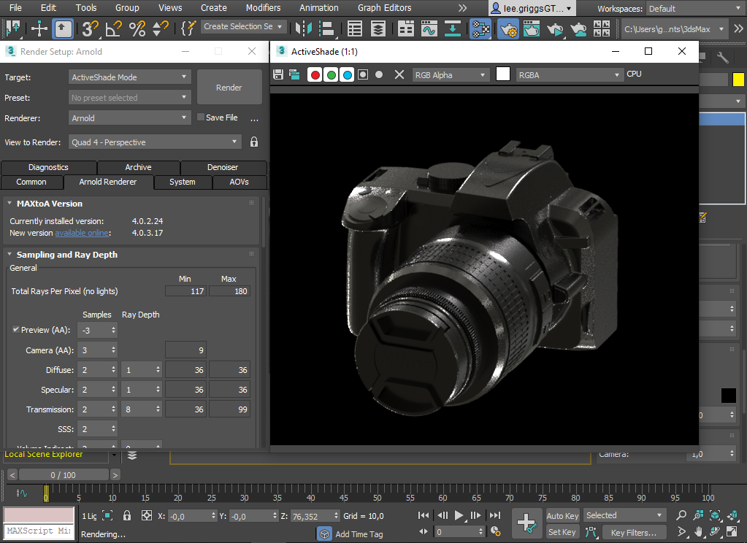The image size is (747, 543).
Task: Toggle the blue channel display button
Action: tap(347, 74)
